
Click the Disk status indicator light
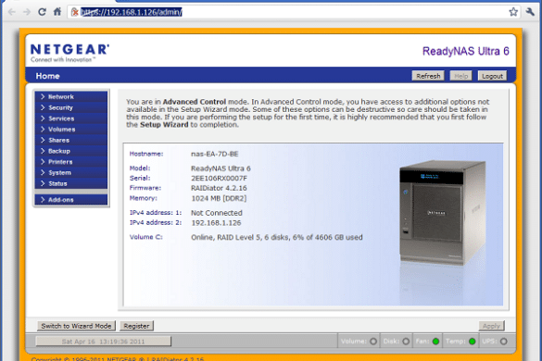pos(406,342)
